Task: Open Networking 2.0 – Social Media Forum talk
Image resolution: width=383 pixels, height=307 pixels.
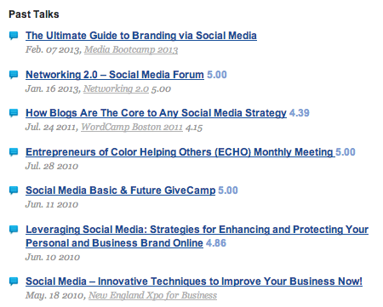Action: (115, 75)
